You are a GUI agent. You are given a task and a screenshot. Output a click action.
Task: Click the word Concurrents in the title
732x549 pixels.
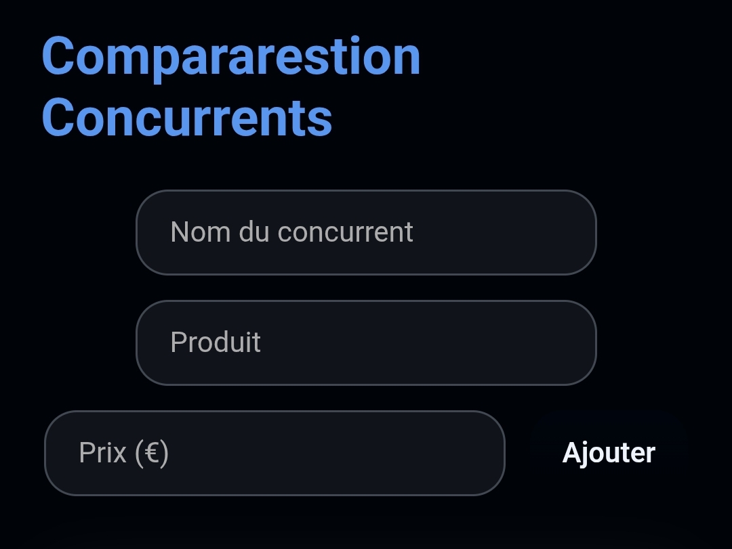(x=187, y=118)
